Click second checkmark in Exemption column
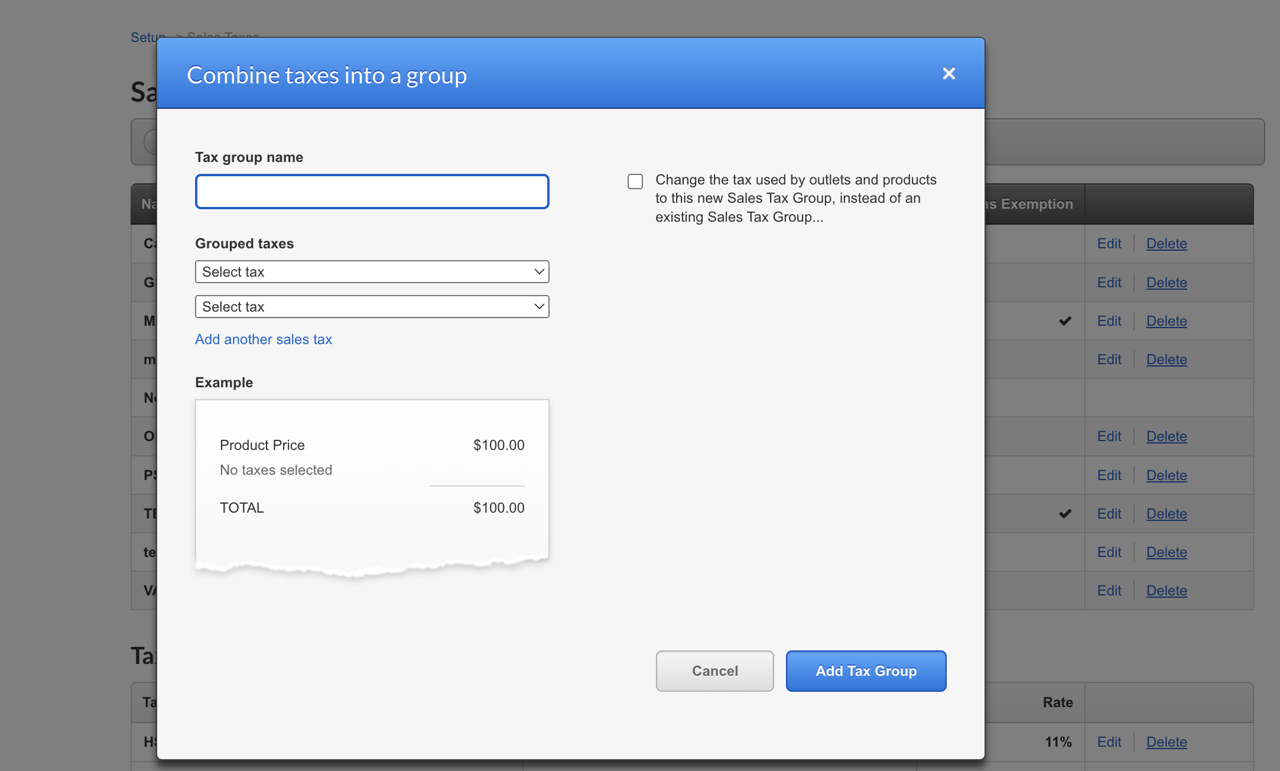Screen dimensions: 1280x771 coord(1065,514)
